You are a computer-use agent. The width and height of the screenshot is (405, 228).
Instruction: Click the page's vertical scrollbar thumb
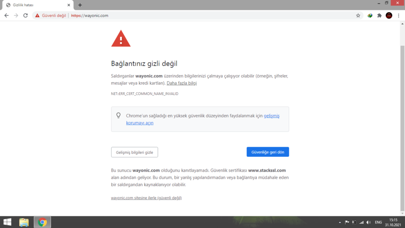402,128
